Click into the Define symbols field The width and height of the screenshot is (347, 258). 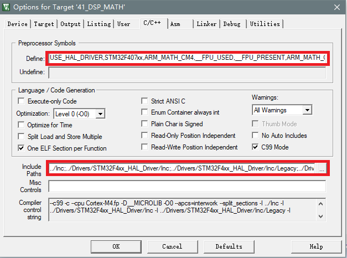tap(188, 58)
